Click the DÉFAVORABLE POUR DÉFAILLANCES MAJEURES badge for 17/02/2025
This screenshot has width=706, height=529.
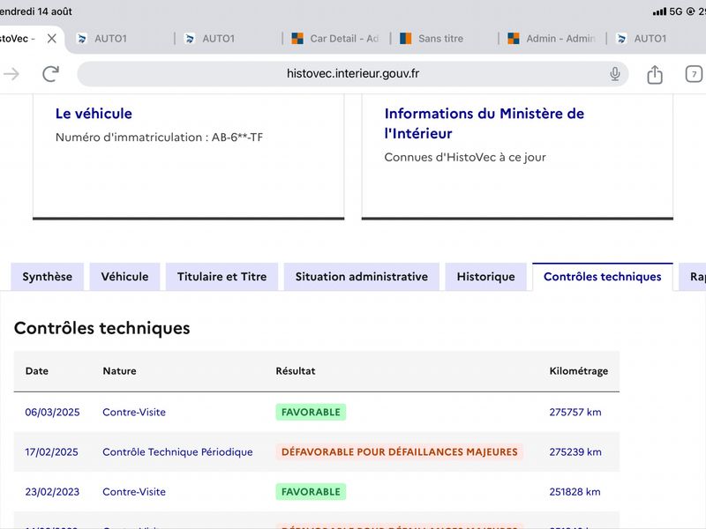pos(400,451)
